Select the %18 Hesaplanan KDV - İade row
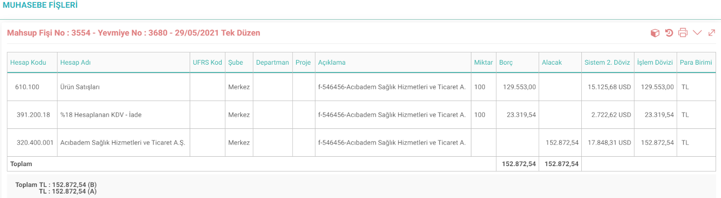Image resolution: width=721 pixels, height=198 pixels. (361, 115)
